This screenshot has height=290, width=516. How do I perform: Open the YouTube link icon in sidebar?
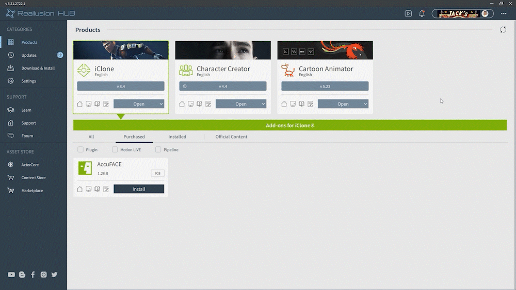tap(11, 275)
